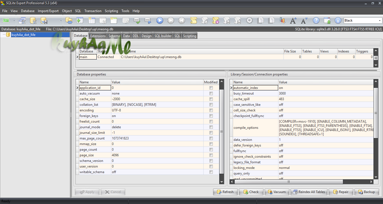Click the database-with-tools toolbar icon

33,20
